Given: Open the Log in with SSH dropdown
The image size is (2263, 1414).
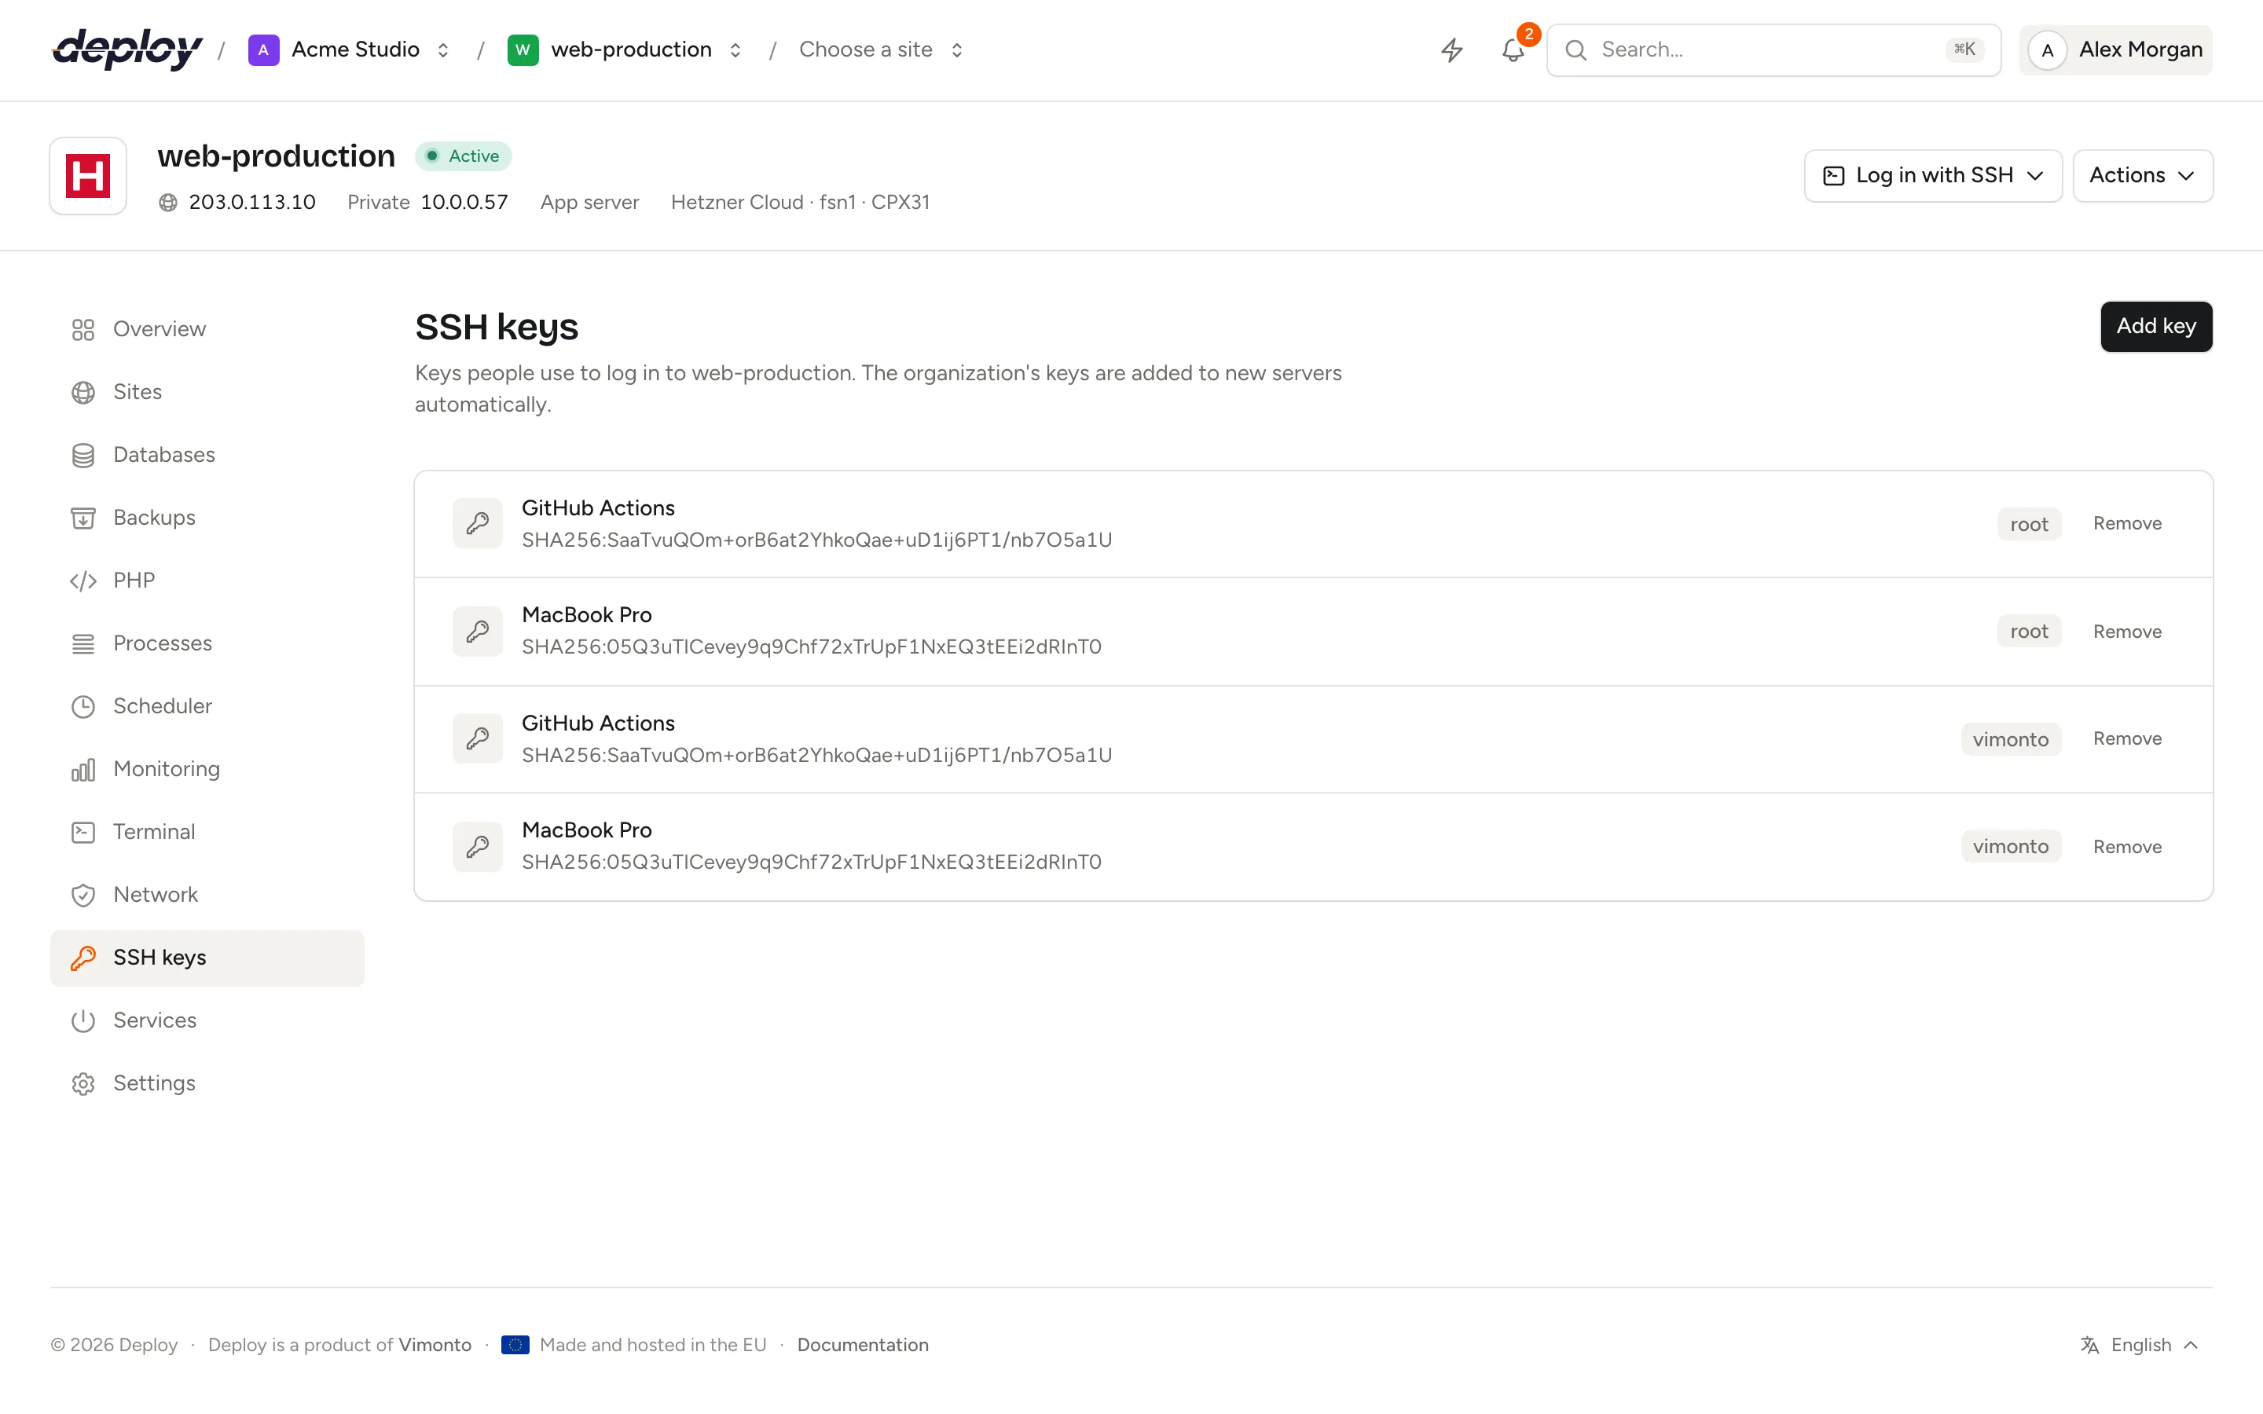Looking at the screenshot, I should coord(1933,176).
